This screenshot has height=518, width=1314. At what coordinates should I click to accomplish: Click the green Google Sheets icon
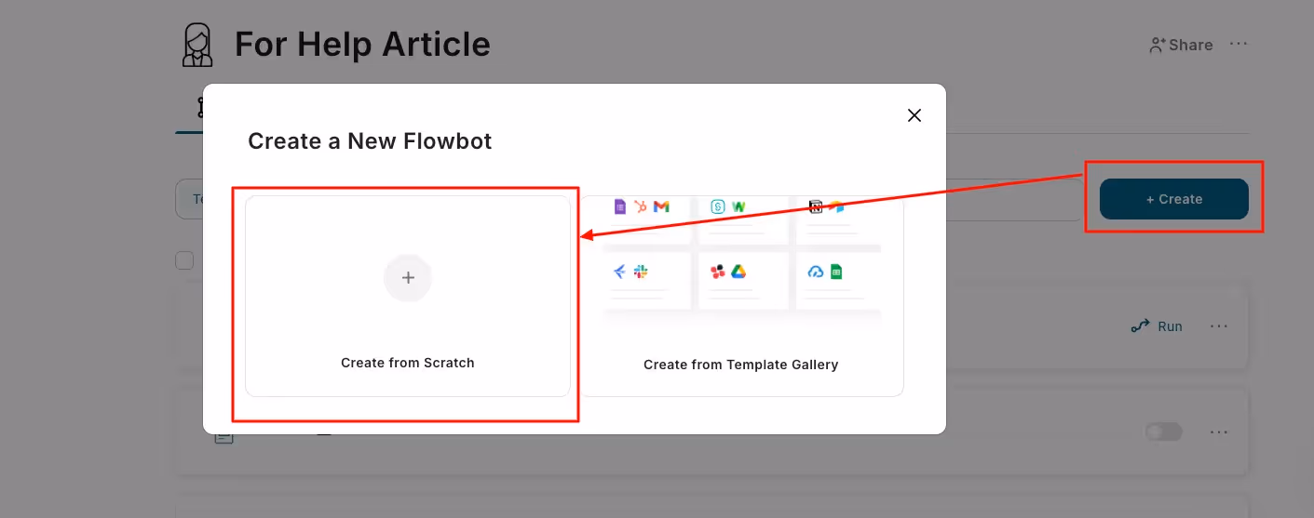coord(836,272)
